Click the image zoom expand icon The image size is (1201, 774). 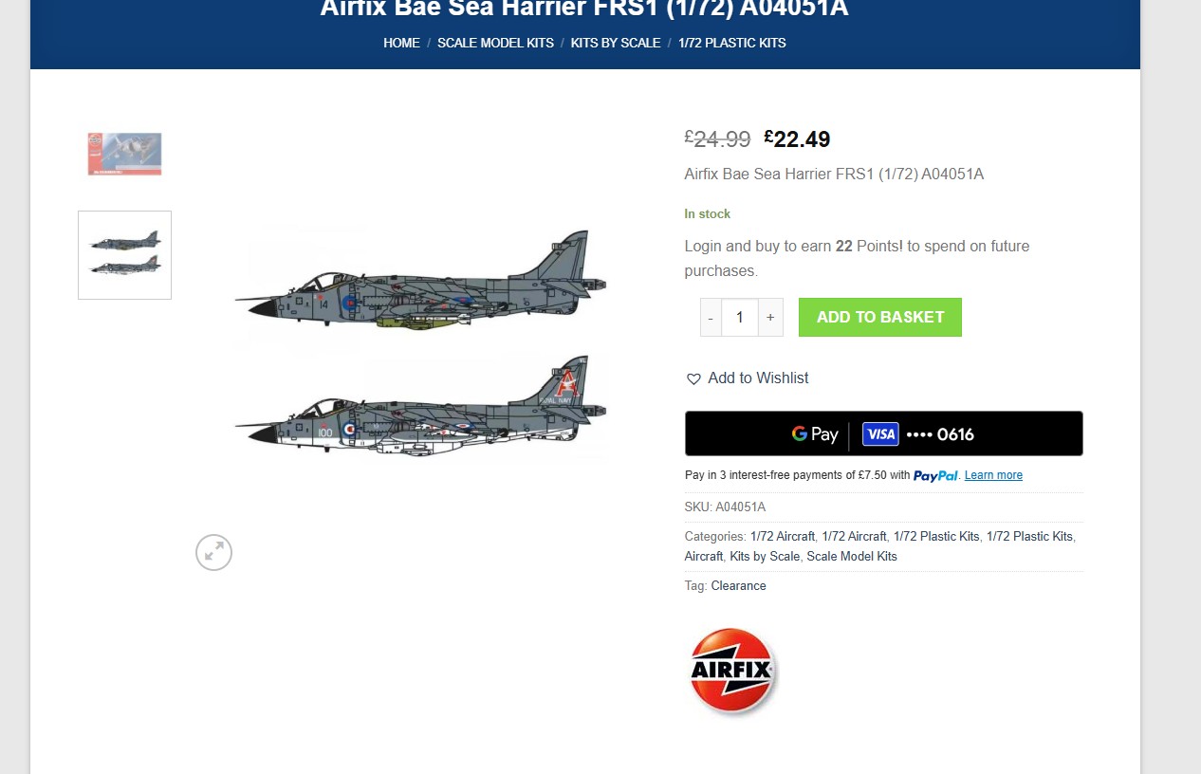213,552
